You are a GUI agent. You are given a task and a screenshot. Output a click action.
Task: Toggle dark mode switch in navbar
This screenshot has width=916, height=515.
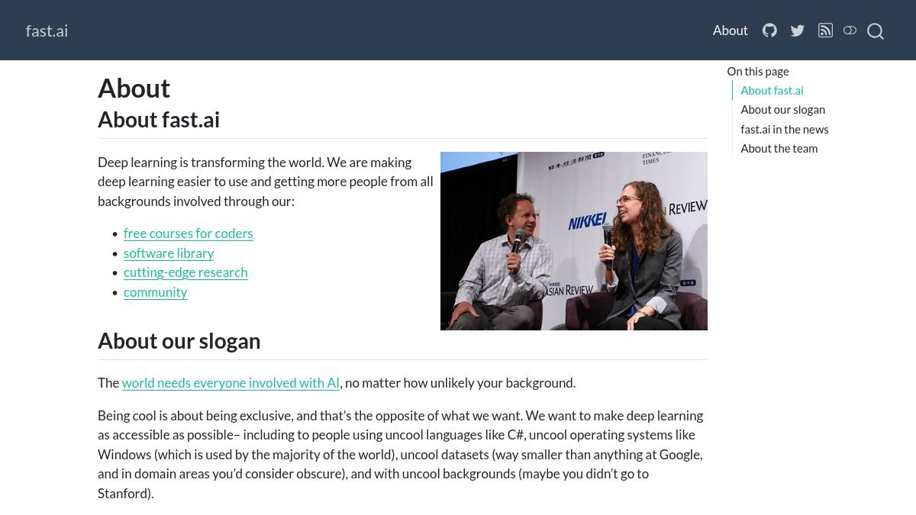(x=850, y=31)
